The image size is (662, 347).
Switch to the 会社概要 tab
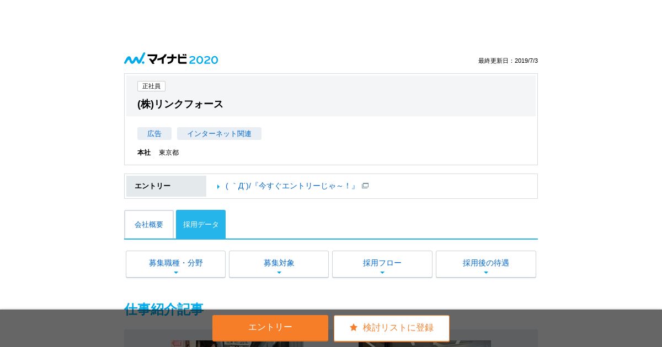[149, 225]
